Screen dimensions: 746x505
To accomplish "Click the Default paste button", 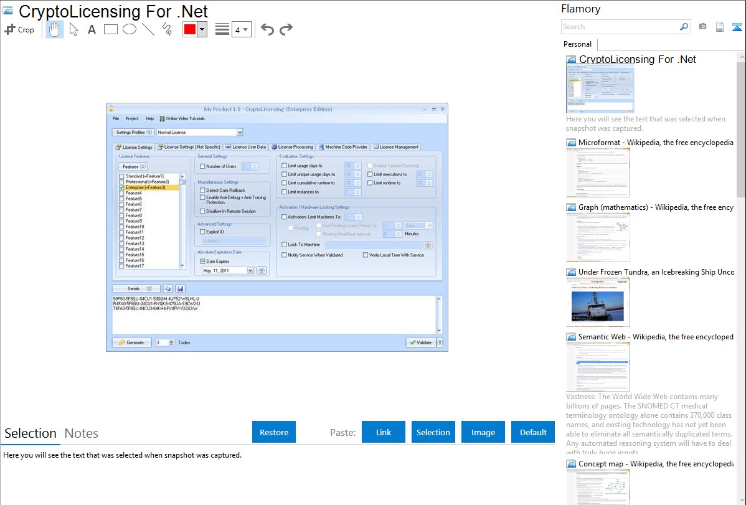I will (x=533, y=432).
